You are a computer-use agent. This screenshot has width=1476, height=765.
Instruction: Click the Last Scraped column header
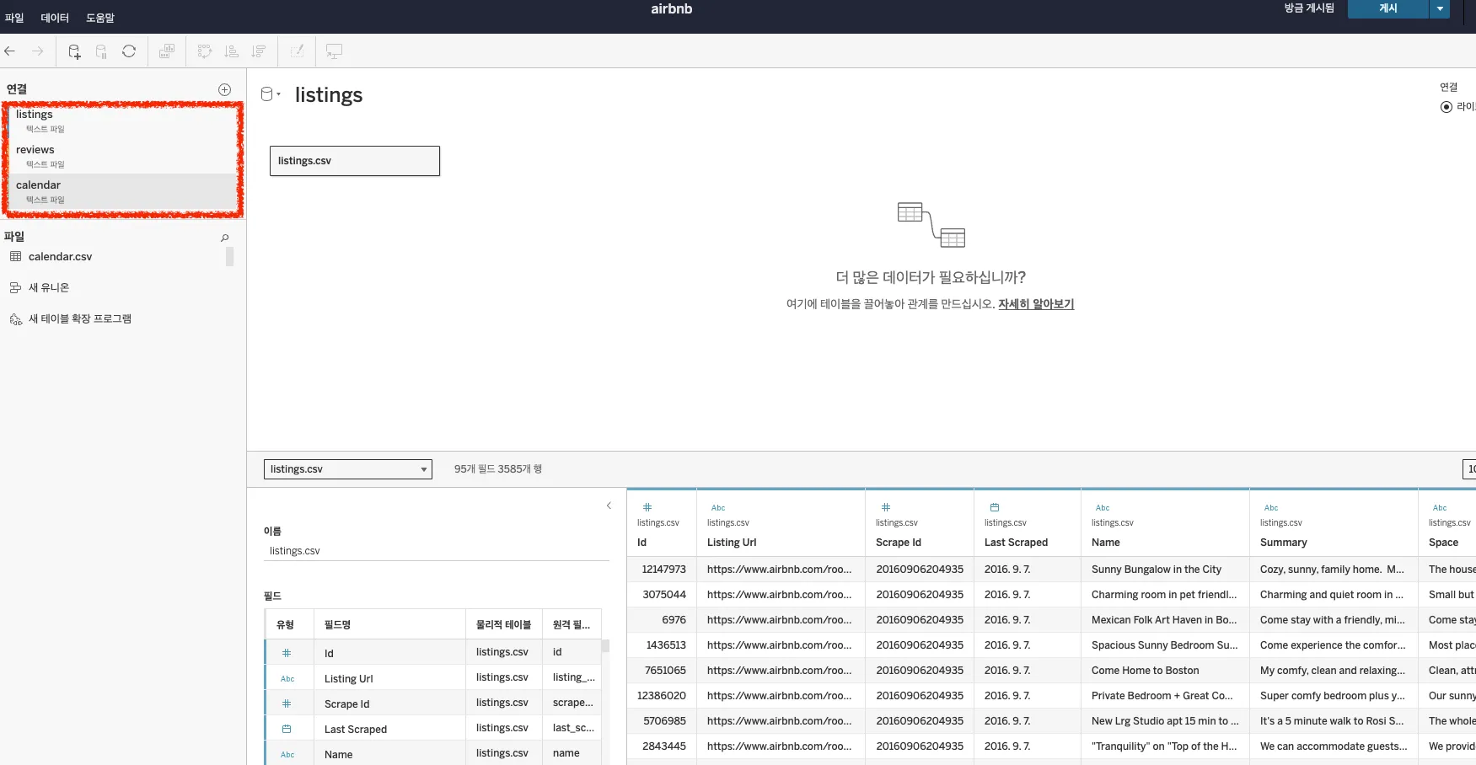pos(1016,543)
